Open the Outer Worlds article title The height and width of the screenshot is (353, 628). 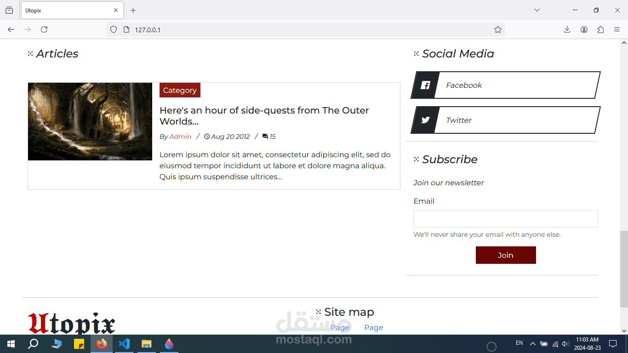point(264,116)
